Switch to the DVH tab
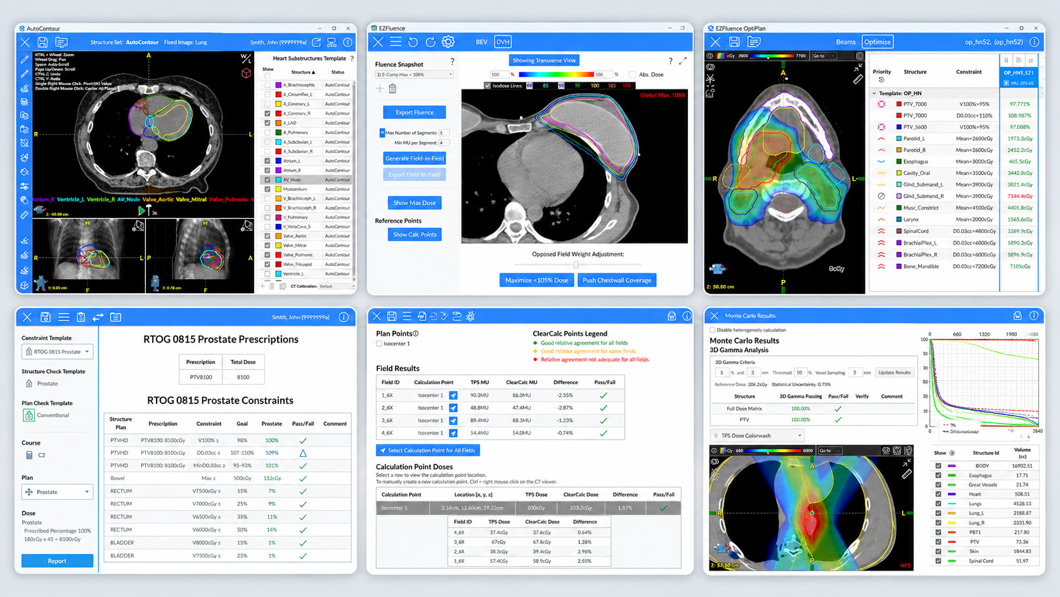Viewport: 1060px width, 597px height. point(503,42)
